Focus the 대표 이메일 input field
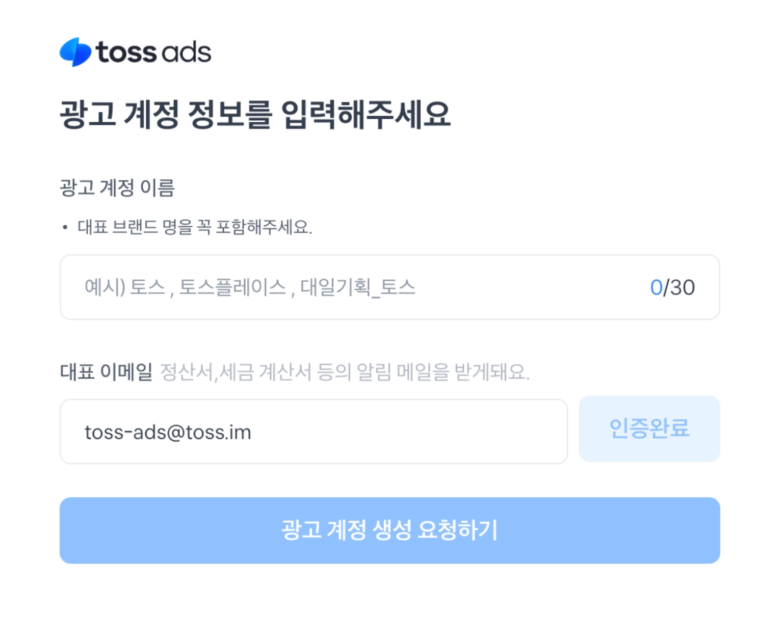The height and width of the screenshot is (617, 783). [x=408, y=432]
